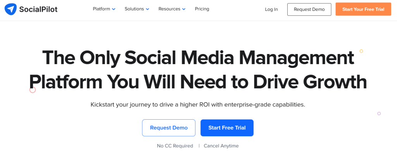Click the 'Cancel Anytime' text
Screen dimensions: 397x154
click(221, 146)
